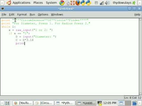Open the Ubuntu logo in the top panel
142x106 pixels.
(x=9, y=3)
